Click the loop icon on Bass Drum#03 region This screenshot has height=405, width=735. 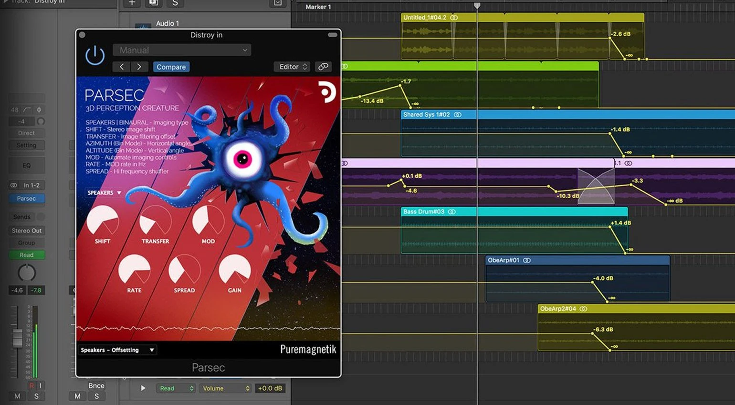452,212
